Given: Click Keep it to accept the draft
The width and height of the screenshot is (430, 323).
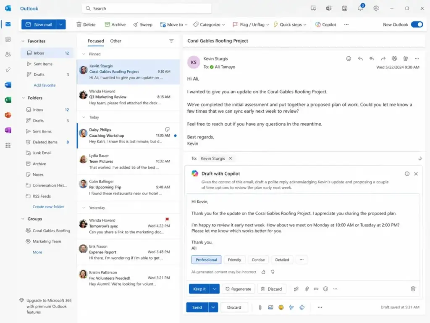Looking at the screenshot, I should [x=199, y=289].
